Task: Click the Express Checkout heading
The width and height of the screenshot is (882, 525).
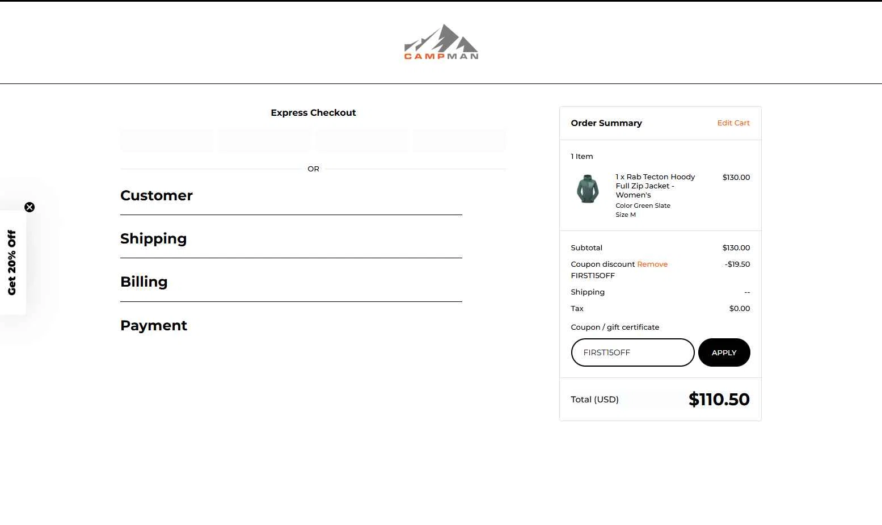Action: 313,113
